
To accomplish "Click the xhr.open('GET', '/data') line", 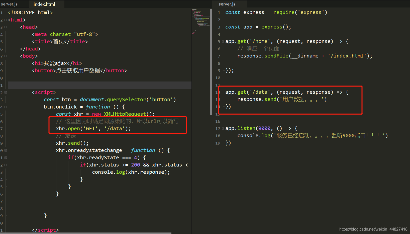I will [x=93, y=128].
